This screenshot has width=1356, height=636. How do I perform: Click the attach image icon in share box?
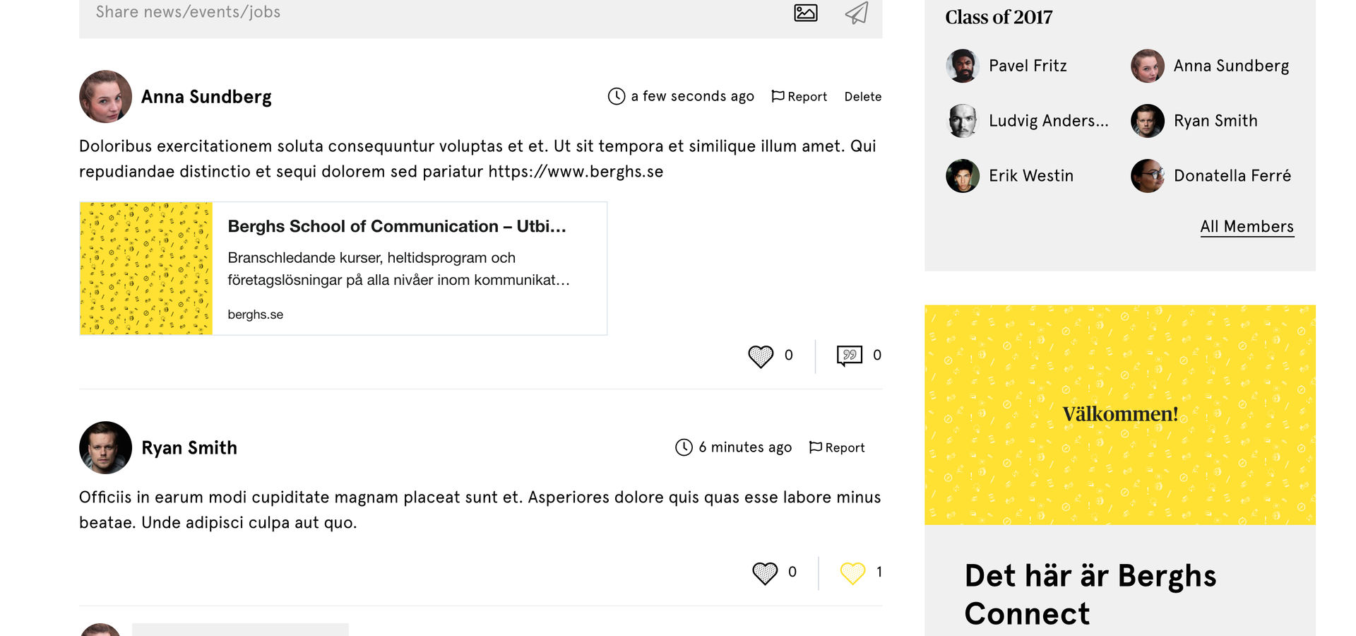(805, 13)
